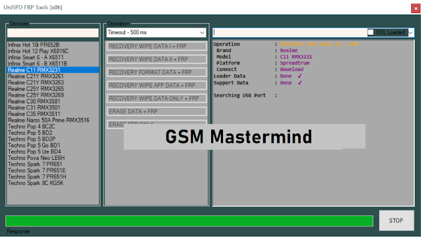Click the Response label in status bar
This screenshot has width=421, height=237.
(20, 231)
